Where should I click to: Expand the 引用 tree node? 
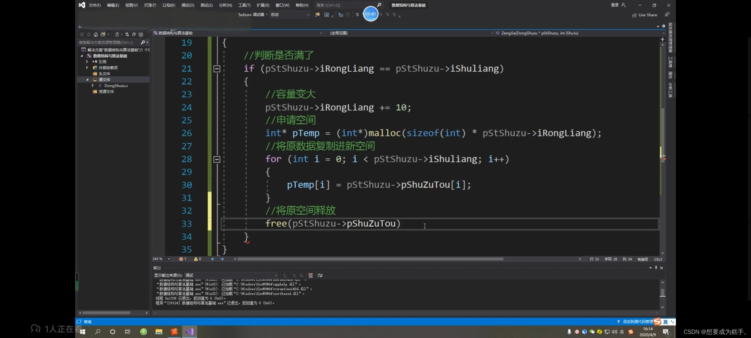[x=87, y=62]
